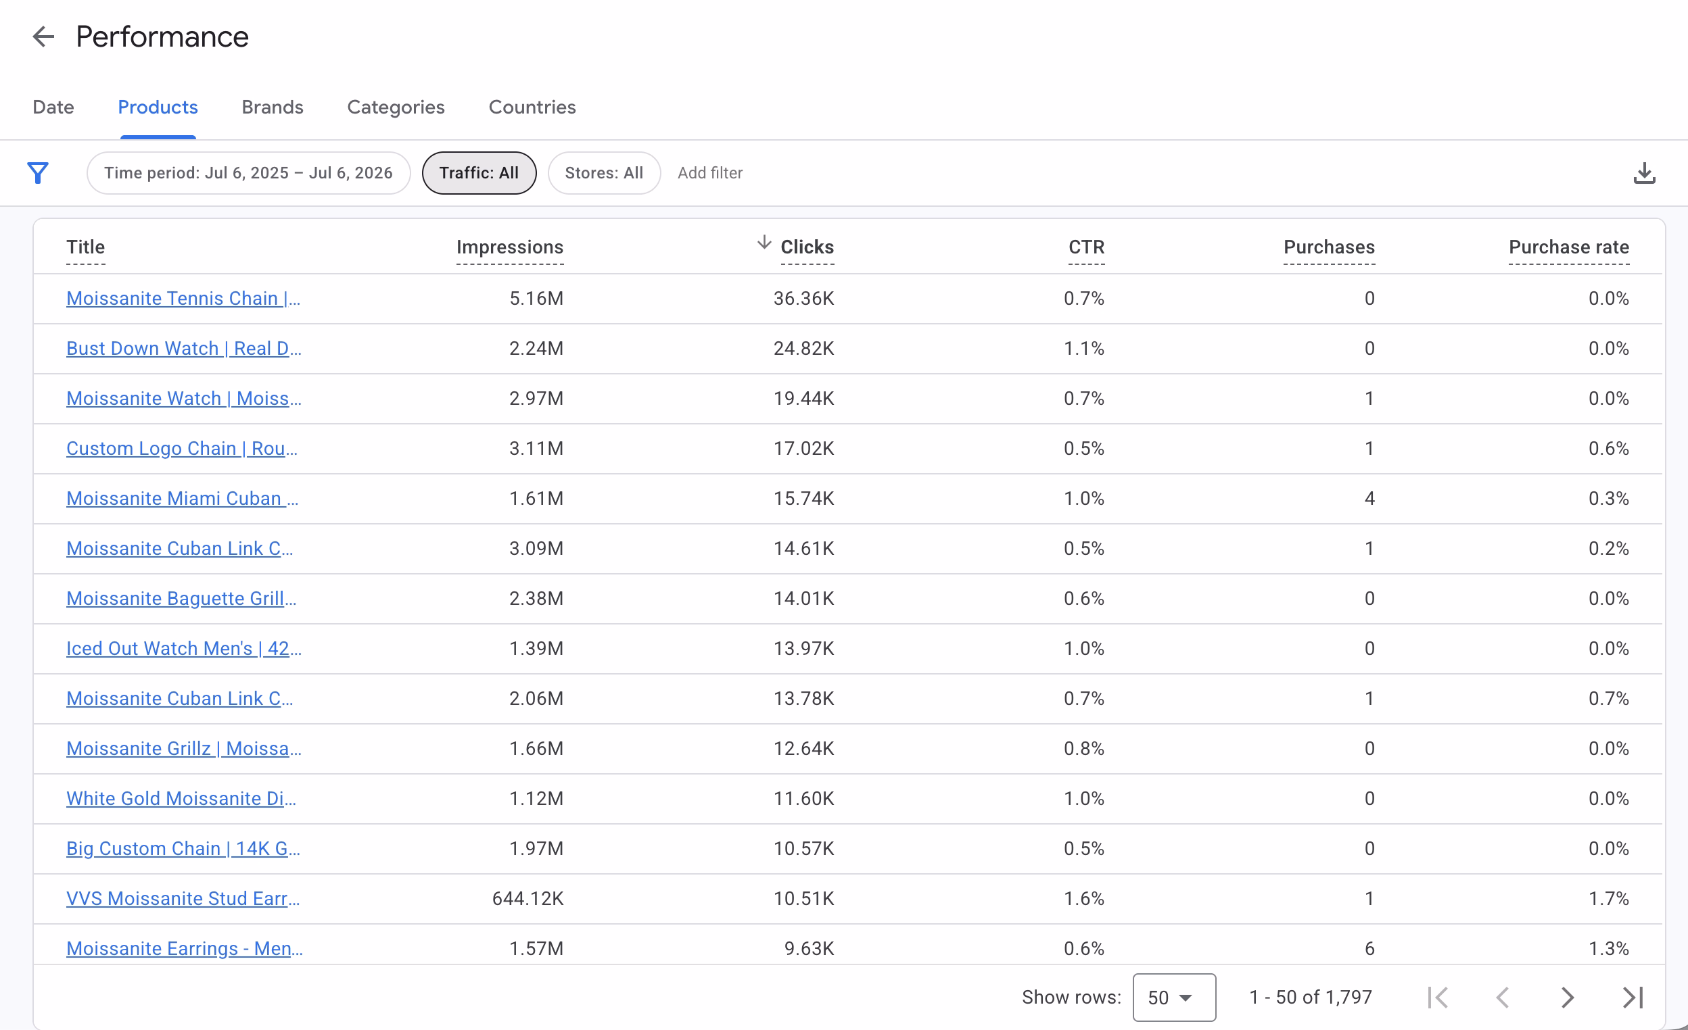Click the 36.36K clicks value
The height and width of the screenshot is (1030, 1688).
tap(803, 299)
